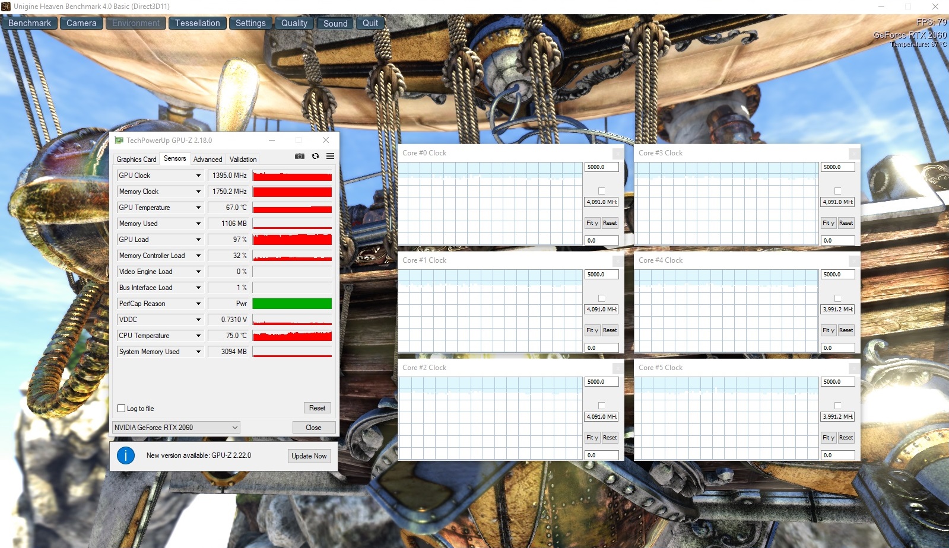This screenshot has height=548, width=949.
Task: Close the Core #0 Clock window
Action: coord(617,153)
